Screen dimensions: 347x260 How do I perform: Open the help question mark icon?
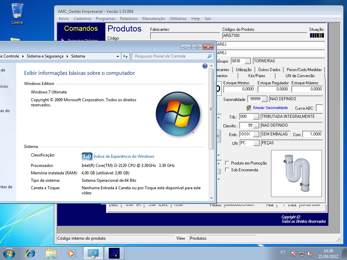205,66
